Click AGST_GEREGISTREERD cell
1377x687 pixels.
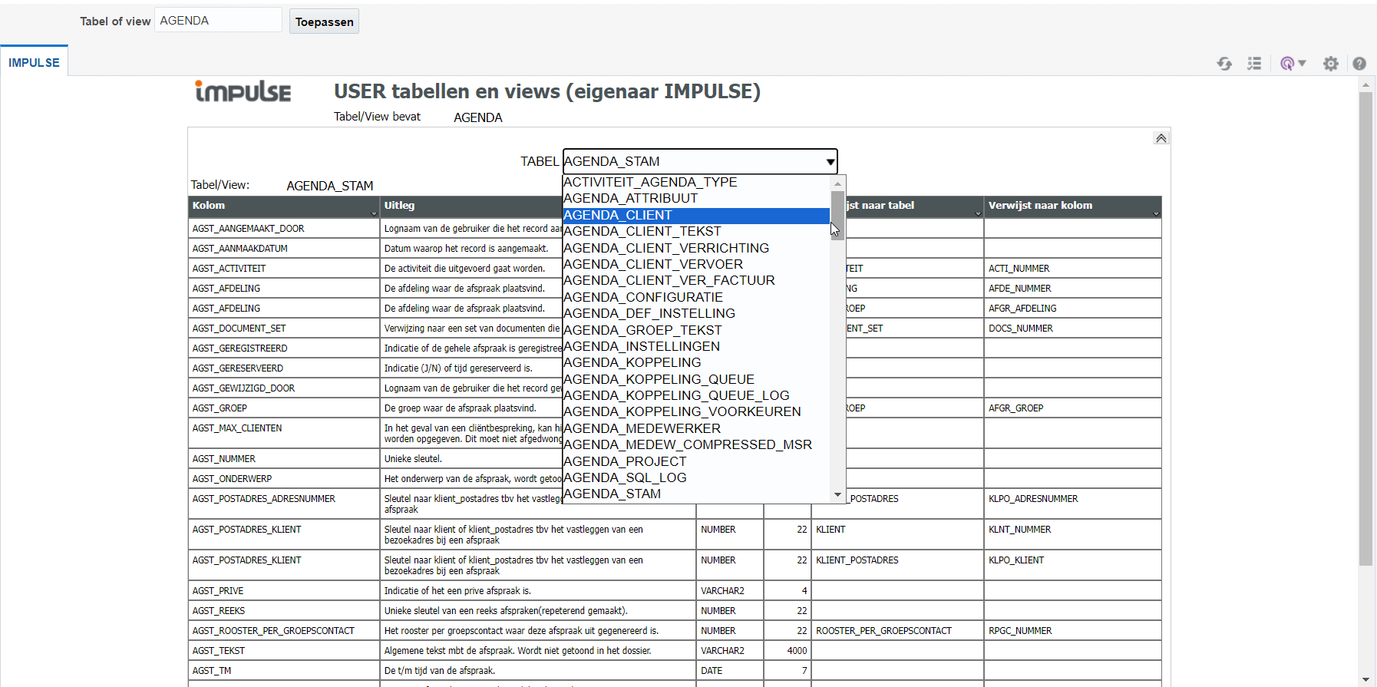click(284, 348)
